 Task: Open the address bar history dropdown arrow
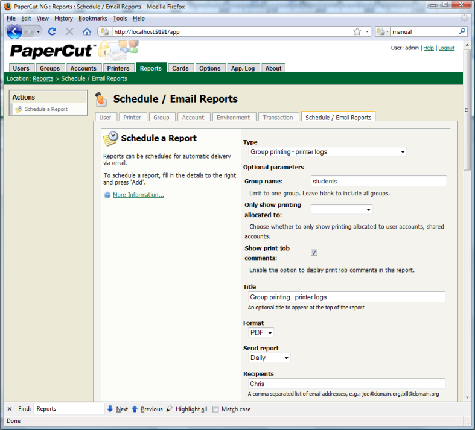(x=367, y=31)
